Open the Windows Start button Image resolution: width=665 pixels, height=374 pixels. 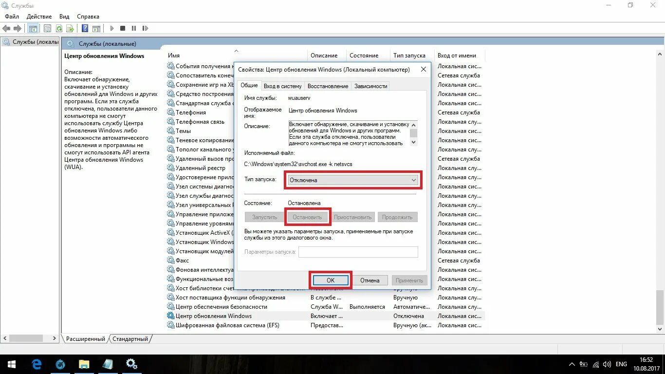click(11, 364)
